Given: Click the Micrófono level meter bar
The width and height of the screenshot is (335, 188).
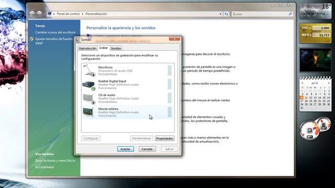Looking at the screenshot, I should [170, 70].
